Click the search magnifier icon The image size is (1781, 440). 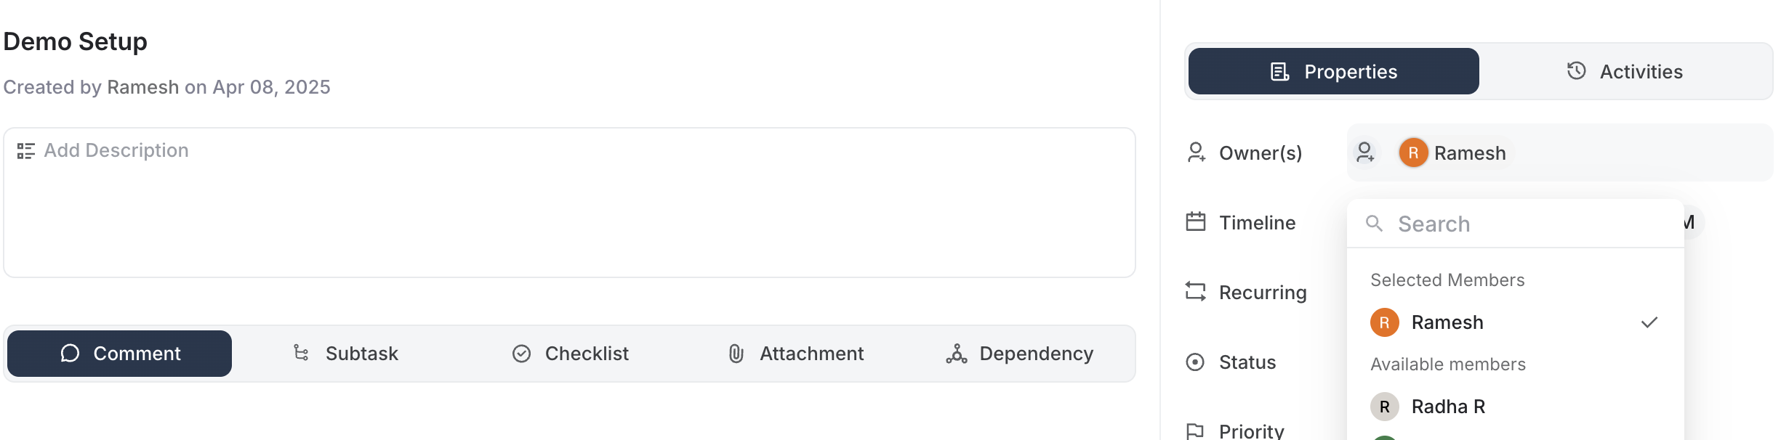[x=1374, y=224]
